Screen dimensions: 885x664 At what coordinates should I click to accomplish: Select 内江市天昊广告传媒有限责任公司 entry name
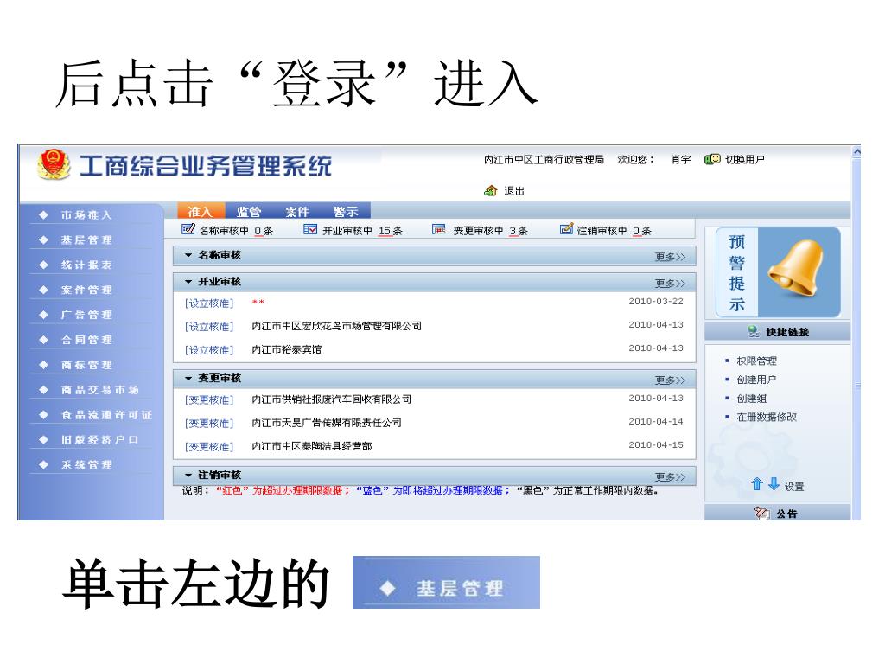pos(327,422)
